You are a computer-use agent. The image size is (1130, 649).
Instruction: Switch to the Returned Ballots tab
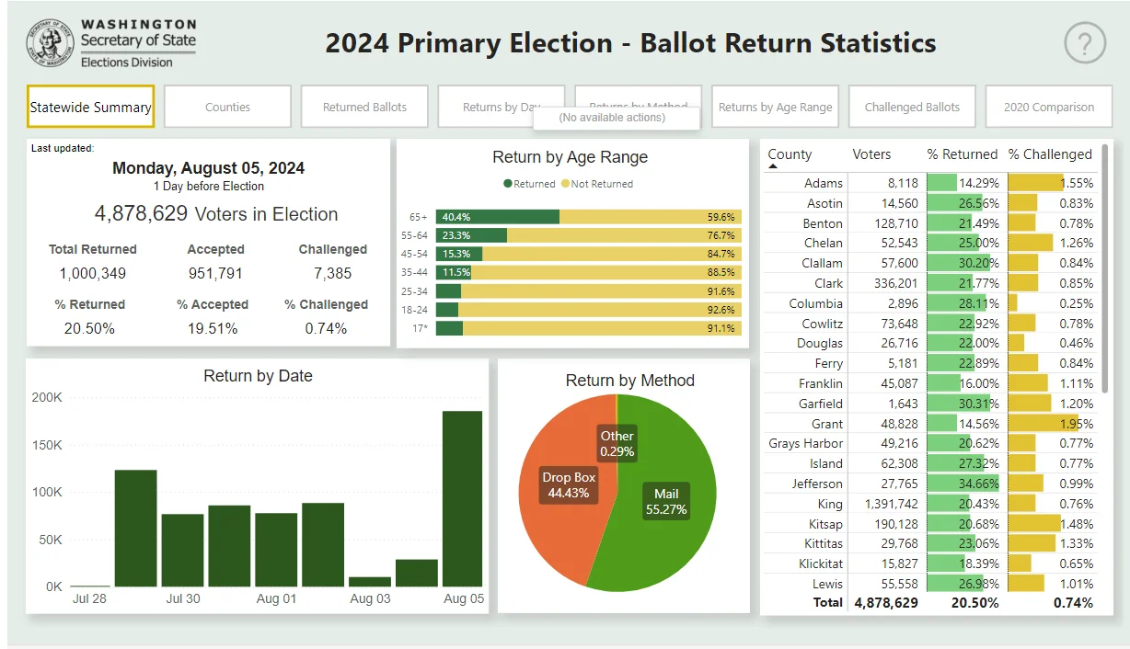coord(364,107)
